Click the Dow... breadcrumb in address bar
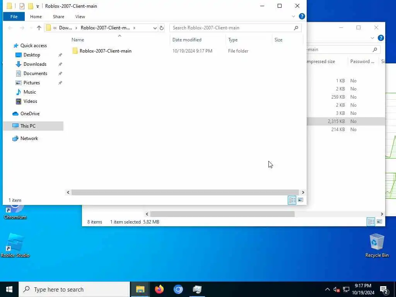This screenshot has height=297, width=396. pyautogui.click(x=65, y=28)
